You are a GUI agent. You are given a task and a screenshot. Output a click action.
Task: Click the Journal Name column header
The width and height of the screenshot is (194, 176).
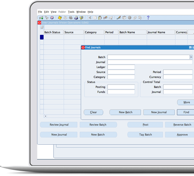tap(161, 32)
